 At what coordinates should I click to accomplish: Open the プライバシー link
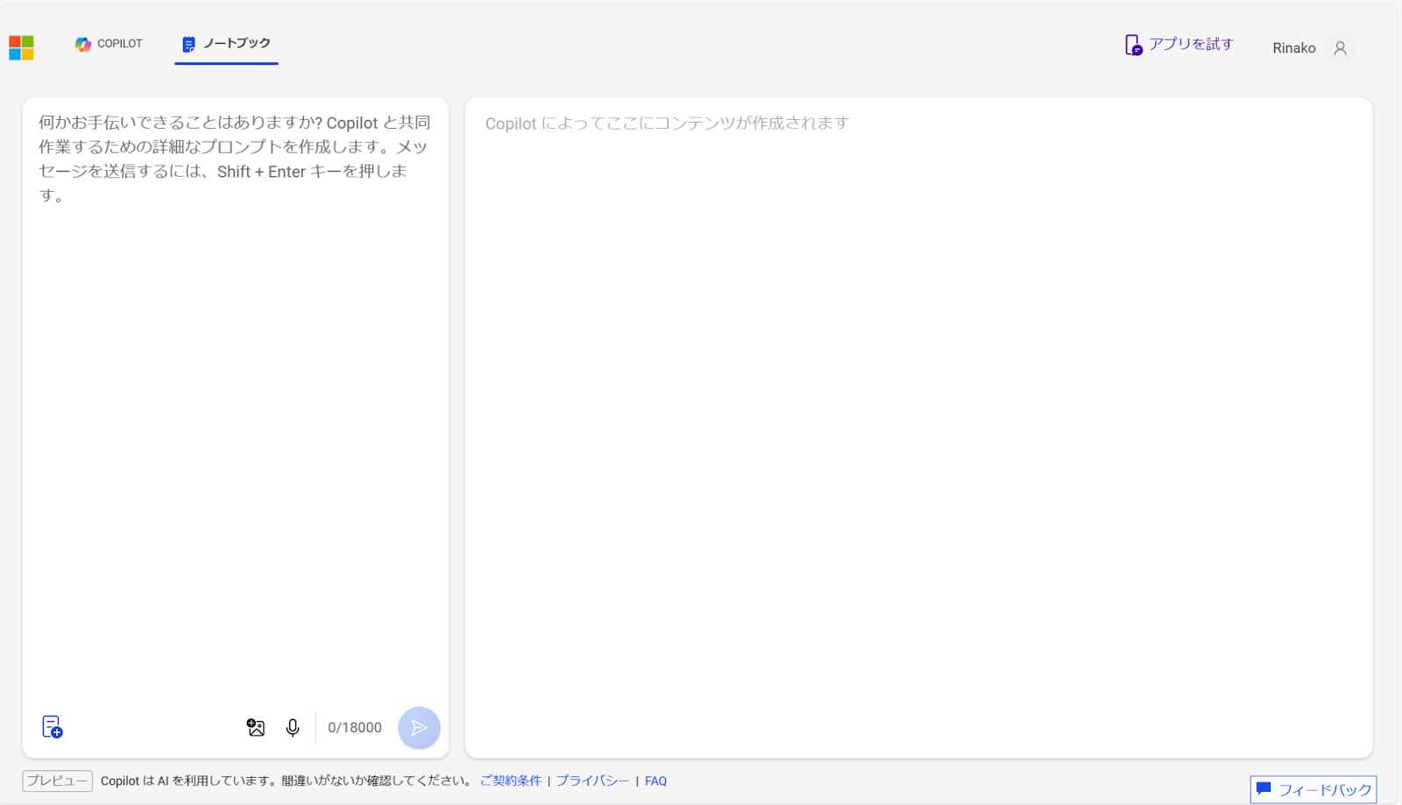click(x=591, y=780)
